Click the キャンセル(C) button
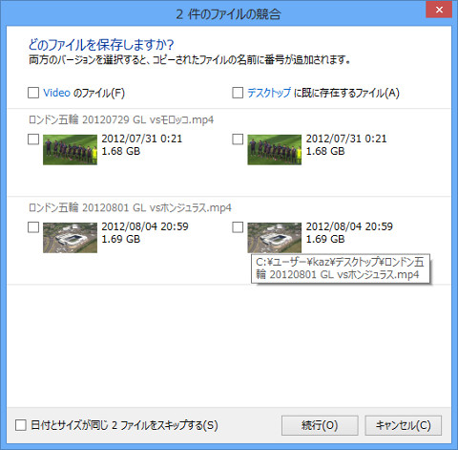The height and width of the screenshot is (450, 458). (403, 425)
